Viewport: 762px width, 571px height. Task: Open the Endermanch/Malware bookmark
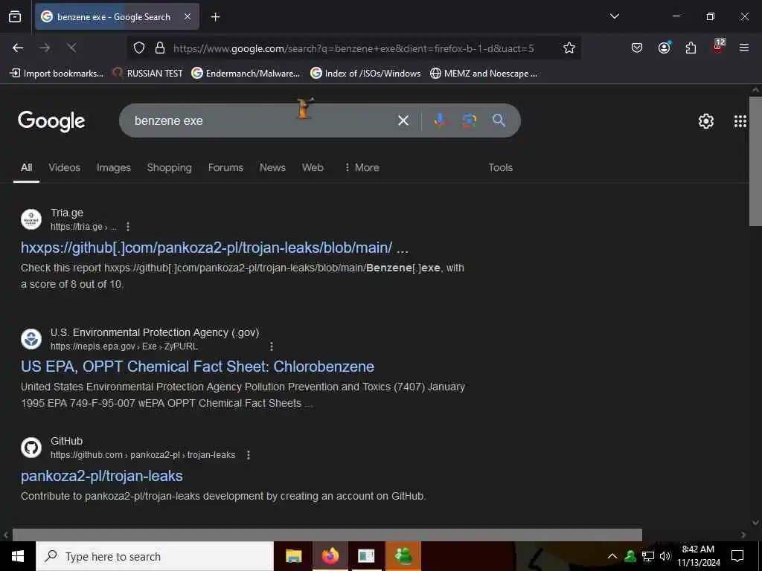246,74
